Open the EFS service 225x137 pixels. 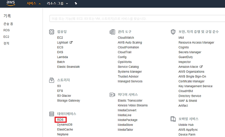tap(60, 91)
